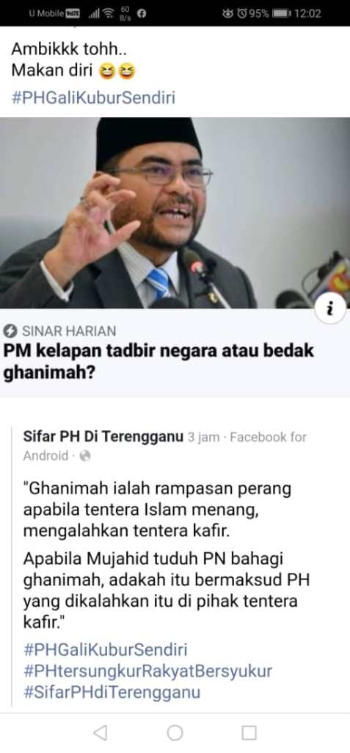This screenshot has height=753, width=350.
Task: Open the SINAR HARIAN source label
Action: [69, 331]
